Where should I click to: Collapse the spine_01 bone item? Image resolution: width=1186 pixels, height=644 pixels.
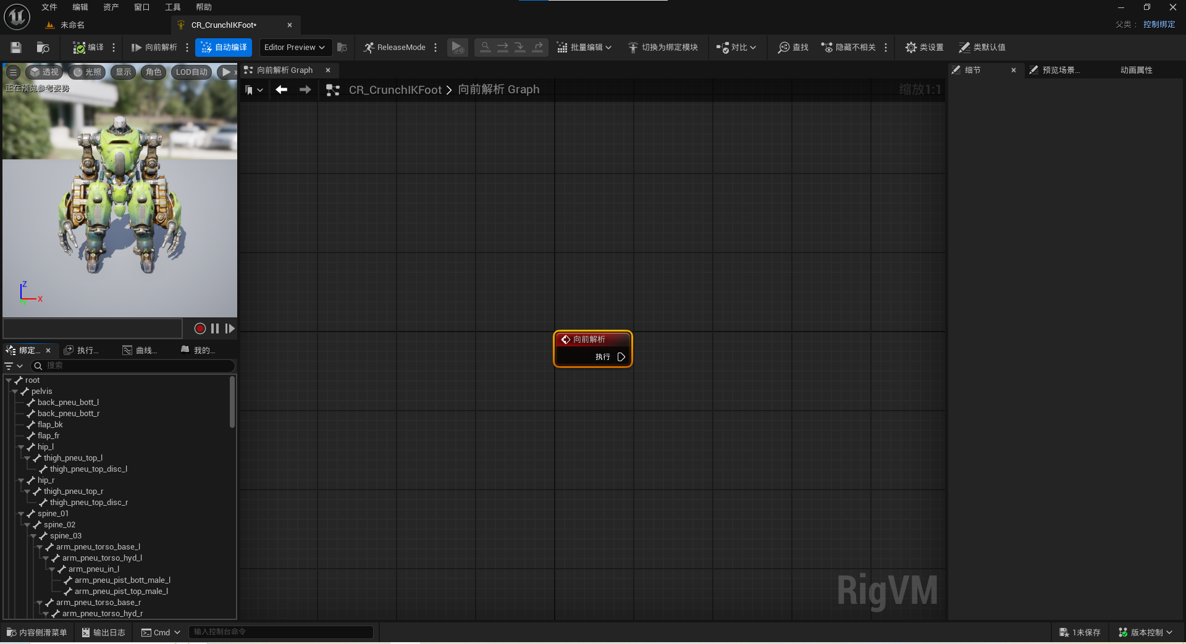click(x=21, y=514)
